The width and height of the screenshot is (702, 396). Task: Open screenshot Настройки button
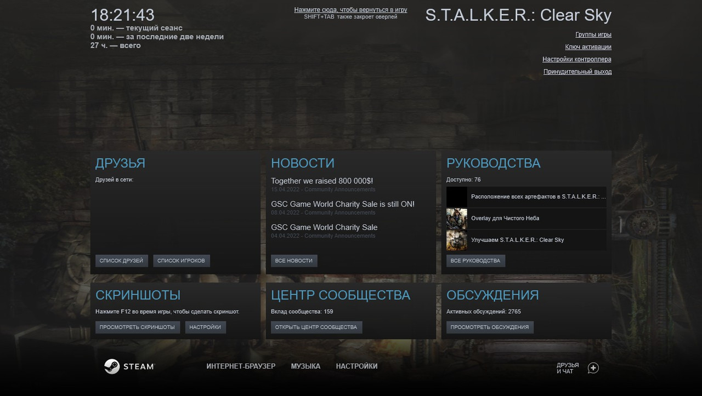pyautogui.click(x=205, y=327)
